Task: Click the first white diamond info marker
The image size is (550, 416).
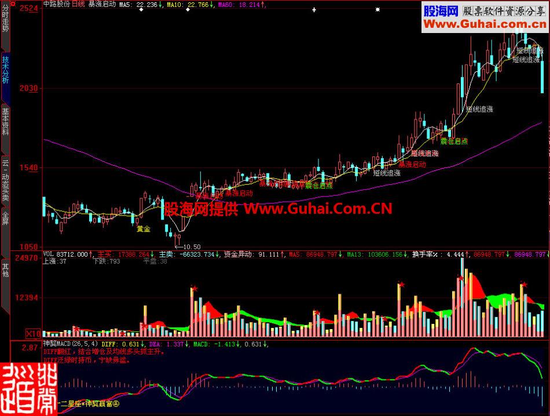Action: click(141, 10)
